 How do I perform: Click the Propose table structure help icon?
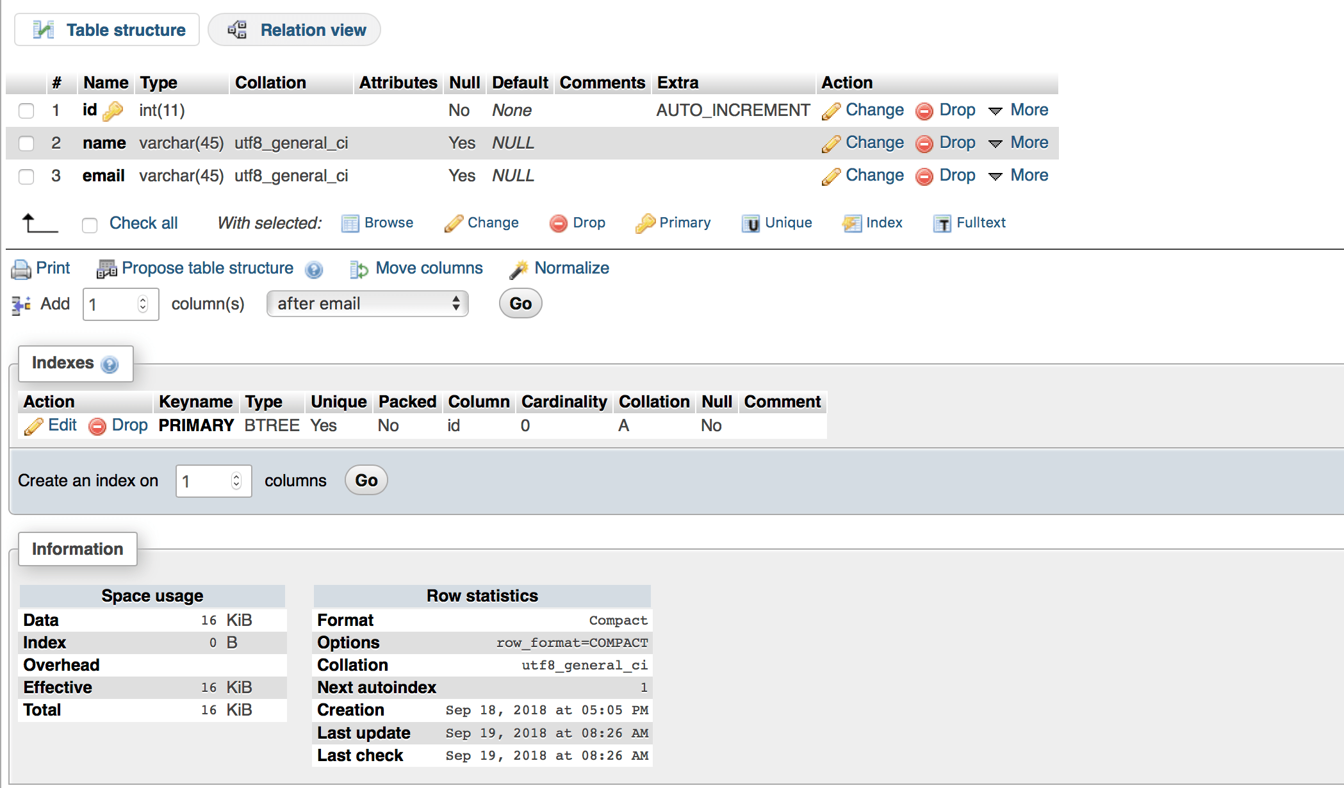[314, 270]
